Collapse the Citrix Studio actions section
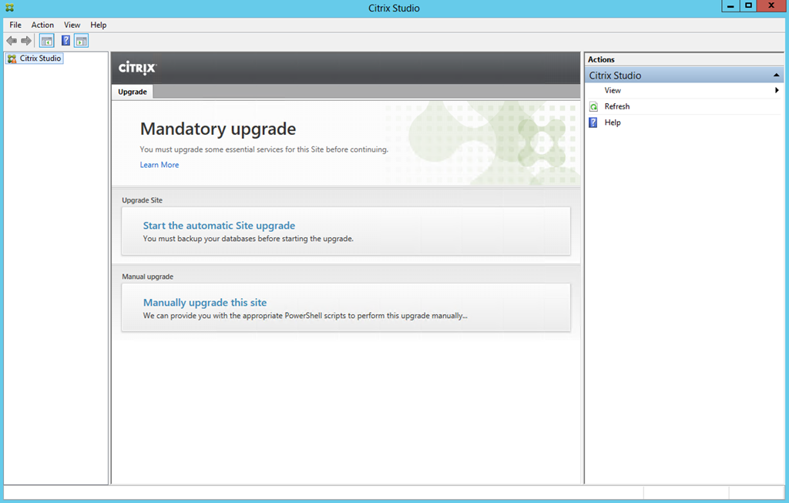This screenshot has height=503, width=789. click(x=777, y=75)
